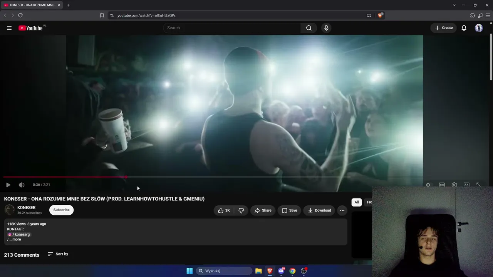Open YouTube notifications bell

tap(464, 28)
